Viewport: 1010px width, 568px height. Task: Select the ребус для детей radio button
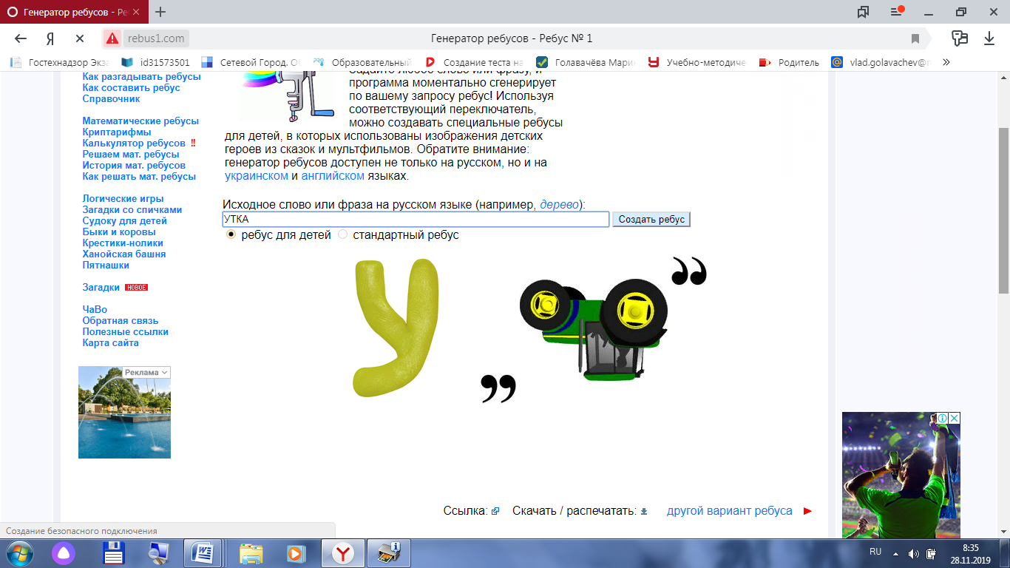(231, 234)
